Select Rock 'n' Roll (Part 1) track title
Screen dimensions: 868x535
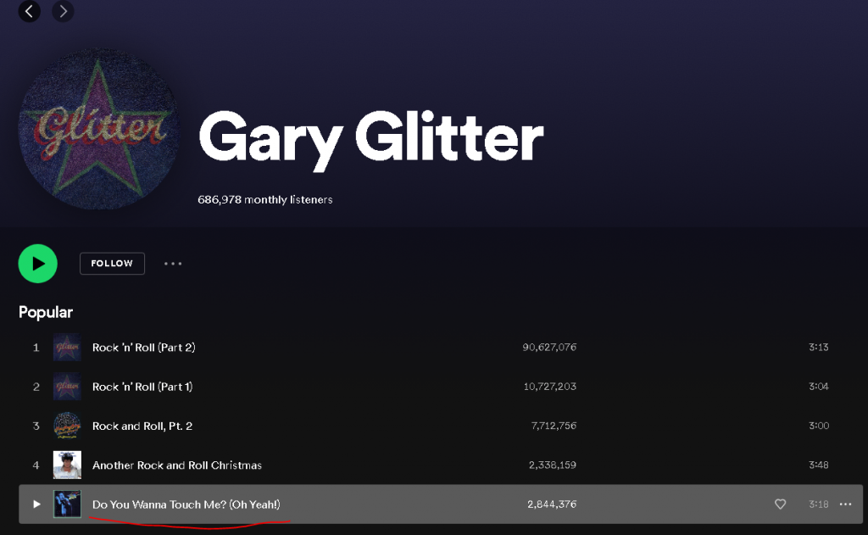click(x=142, y=387)
